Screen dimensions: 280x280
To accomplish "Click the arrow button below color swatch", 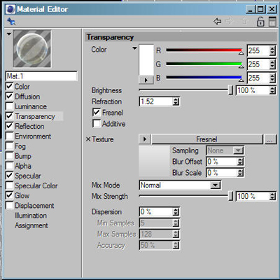I will pos(146,80).
